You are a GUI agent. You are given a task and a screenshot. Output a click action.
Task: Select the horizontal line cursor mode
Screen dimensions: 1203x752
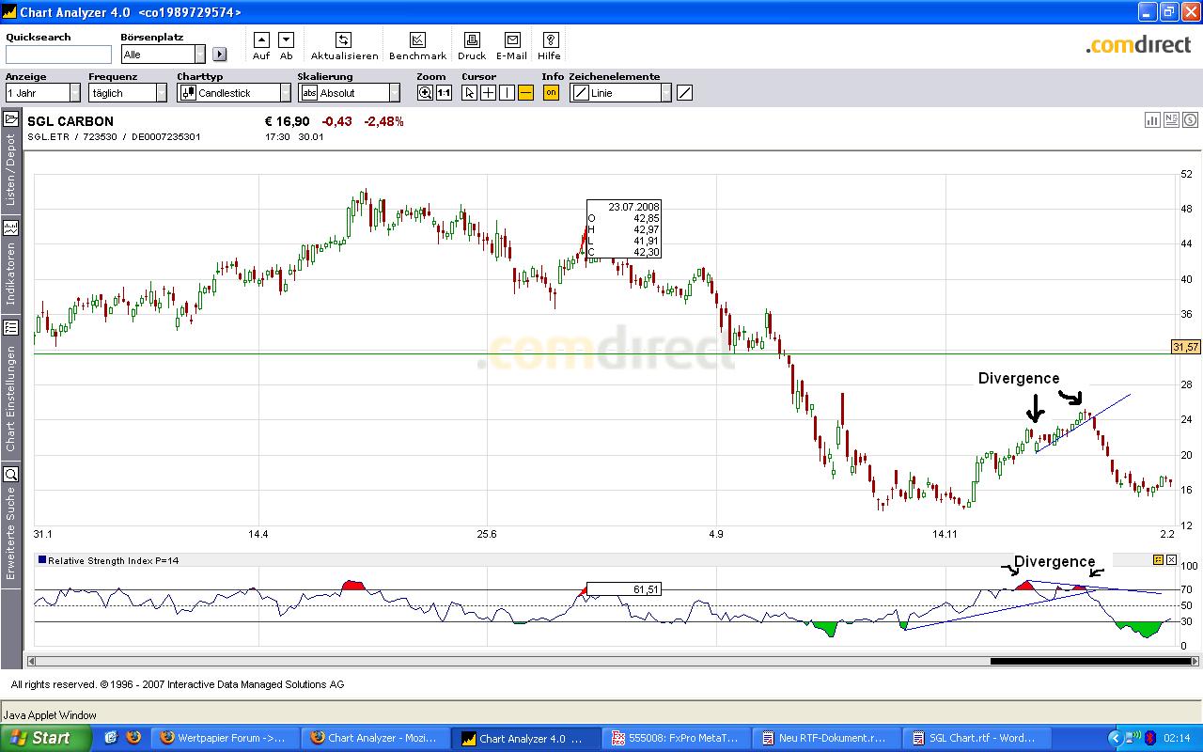pyautogui.click(x=525, y=92)
